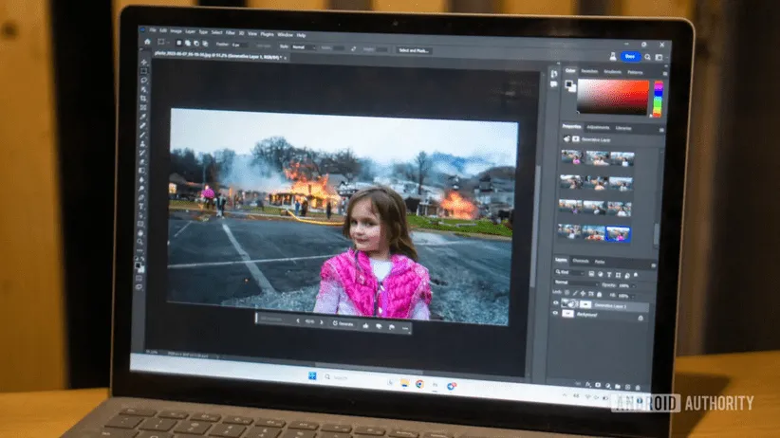The image size is (780, 438).
Task: Open Google Chrome from the taskbar
Action: click(x=418, y=383)
